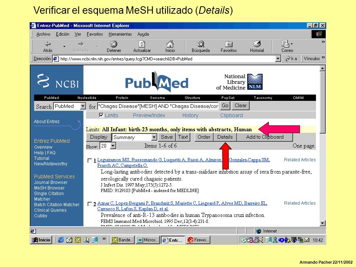The height and width of the screenshot is (267, 356).
Task: Switch to the OMIM database tab
Action: tap(298, 98)
